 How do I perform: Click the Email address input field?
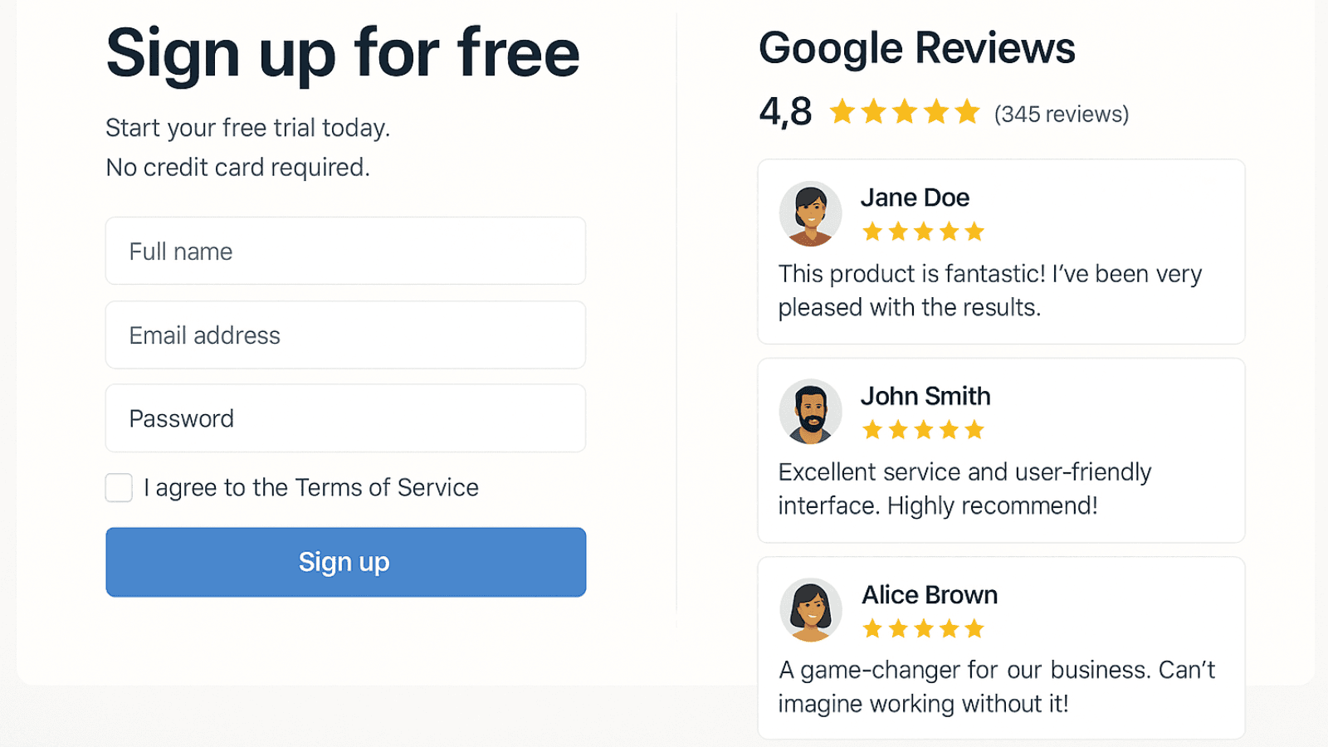click(x=344, y=335)
